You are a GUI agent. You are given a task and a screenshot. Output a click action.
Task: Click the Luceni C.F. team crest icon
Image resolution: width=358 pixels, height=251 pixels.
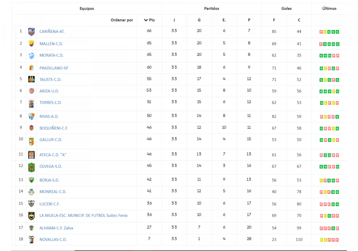[31, 204]
